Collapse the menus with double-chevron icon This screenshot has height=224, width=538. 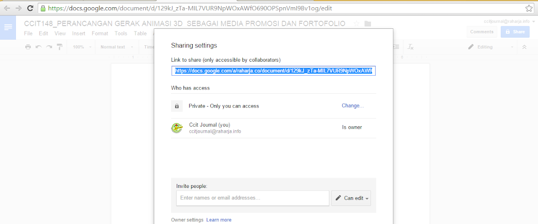tap(524, 47)
